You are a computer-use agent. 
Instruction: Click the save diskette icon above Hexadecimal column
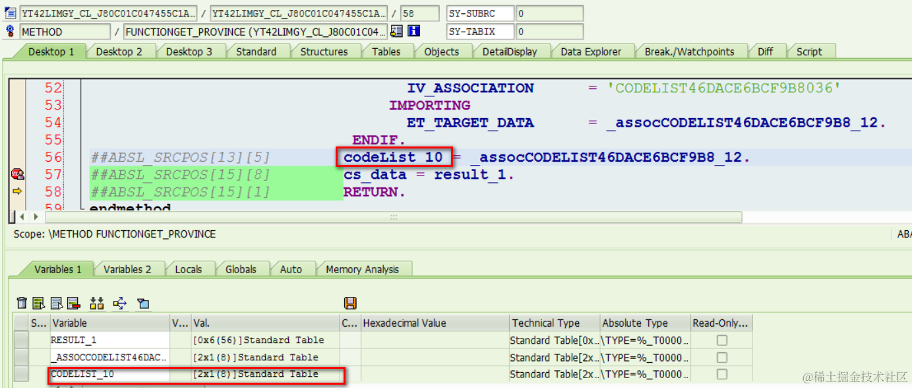click(350, 303)
